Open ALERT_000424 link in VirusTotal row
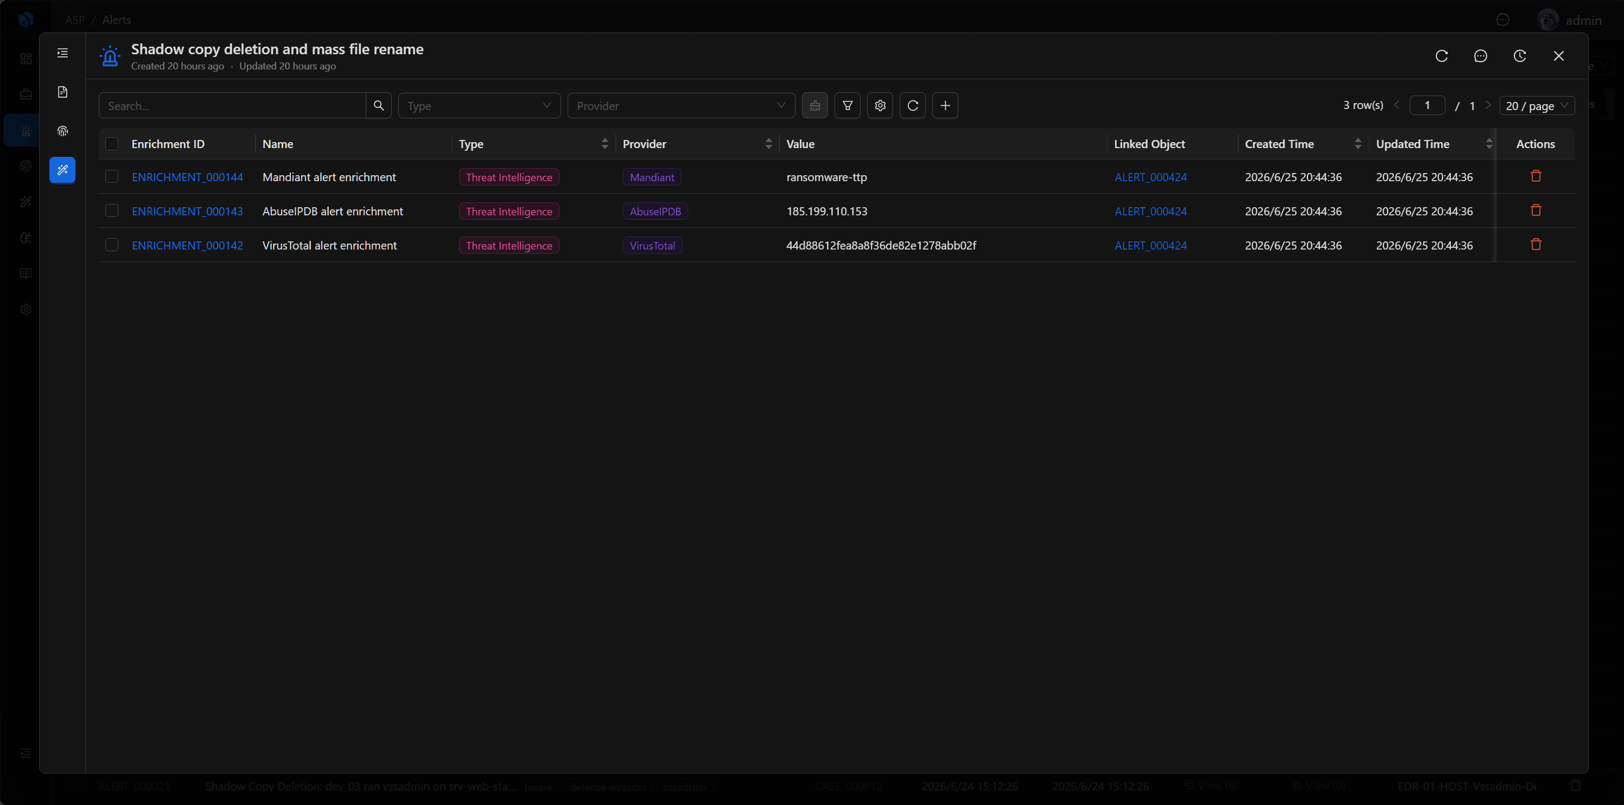The width and height of the screenshot is (1624, 805). tap(1150, 245)
